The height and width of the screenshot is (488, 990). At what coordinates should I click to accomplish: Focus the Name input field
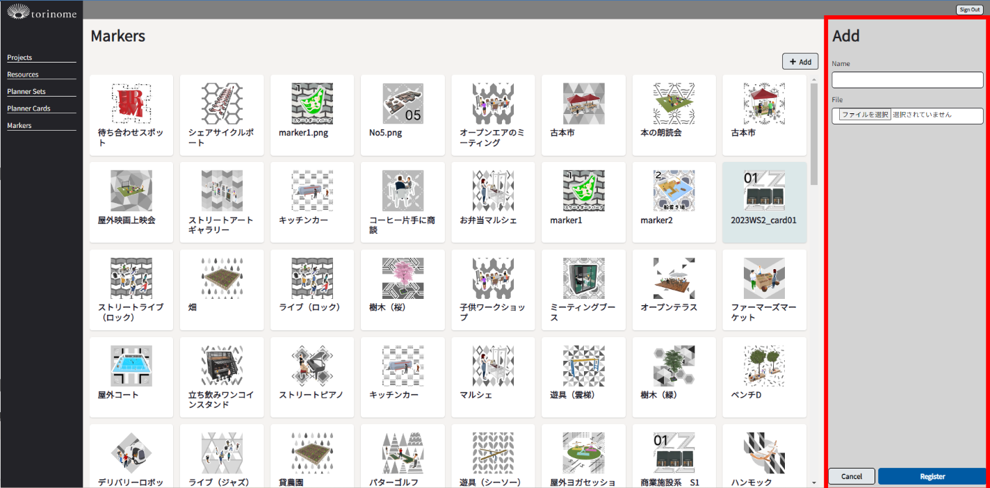coord(907,80)
